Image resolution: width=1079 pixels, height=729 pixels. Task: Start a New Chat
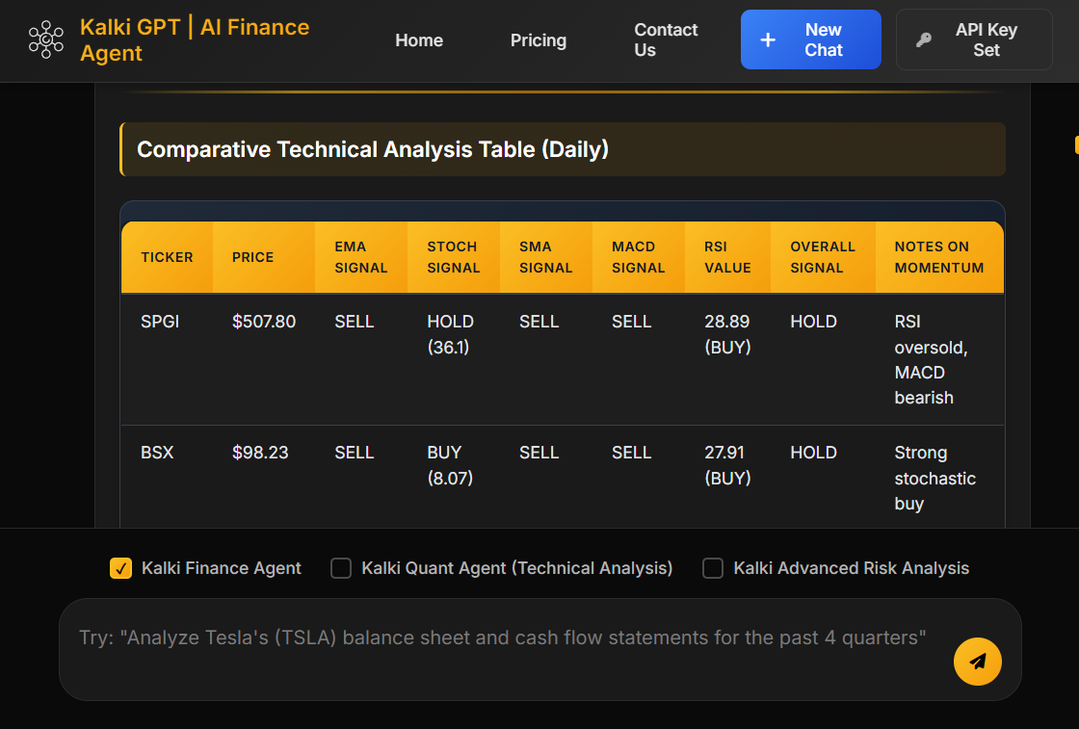(810, 39)
